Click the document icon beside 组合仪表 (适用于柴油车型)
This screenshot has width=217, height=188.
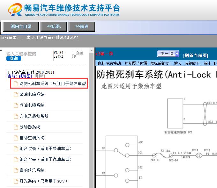(x=16, y=148)
